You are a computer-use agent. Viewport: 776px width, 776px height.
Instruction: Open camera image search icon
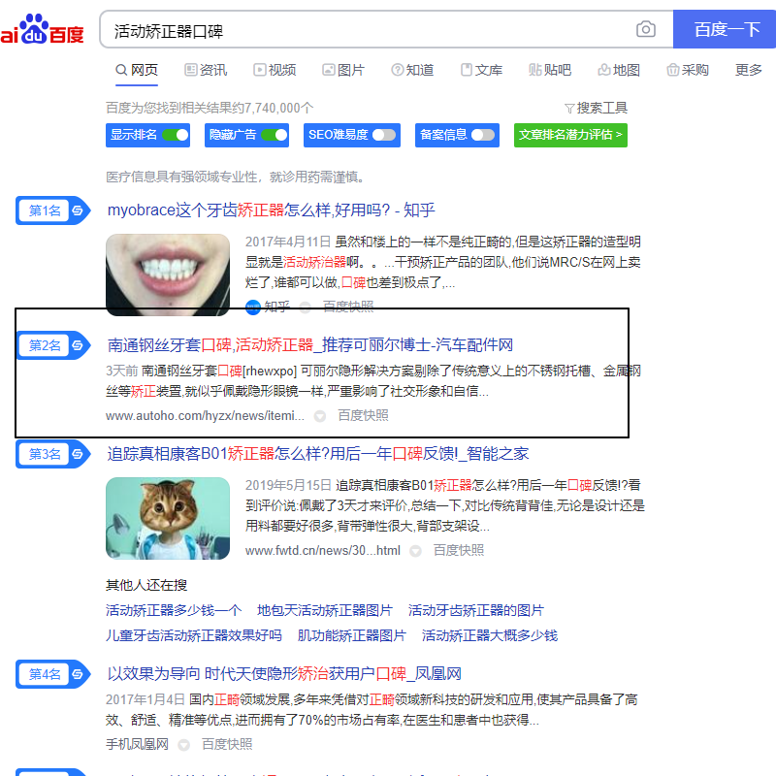(x=645, y=29)
